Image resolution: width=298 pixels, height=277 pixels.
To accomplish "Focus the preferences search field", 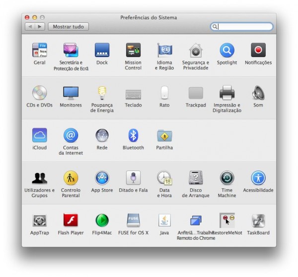I will pyautogui.click(x=241, y=27).
